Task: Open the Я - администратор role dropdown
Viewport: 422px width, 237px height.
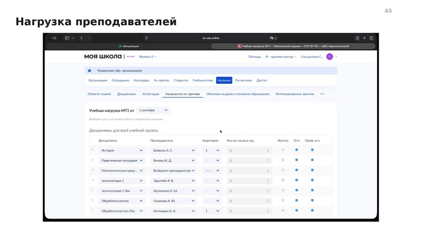Action: (281, 57)
